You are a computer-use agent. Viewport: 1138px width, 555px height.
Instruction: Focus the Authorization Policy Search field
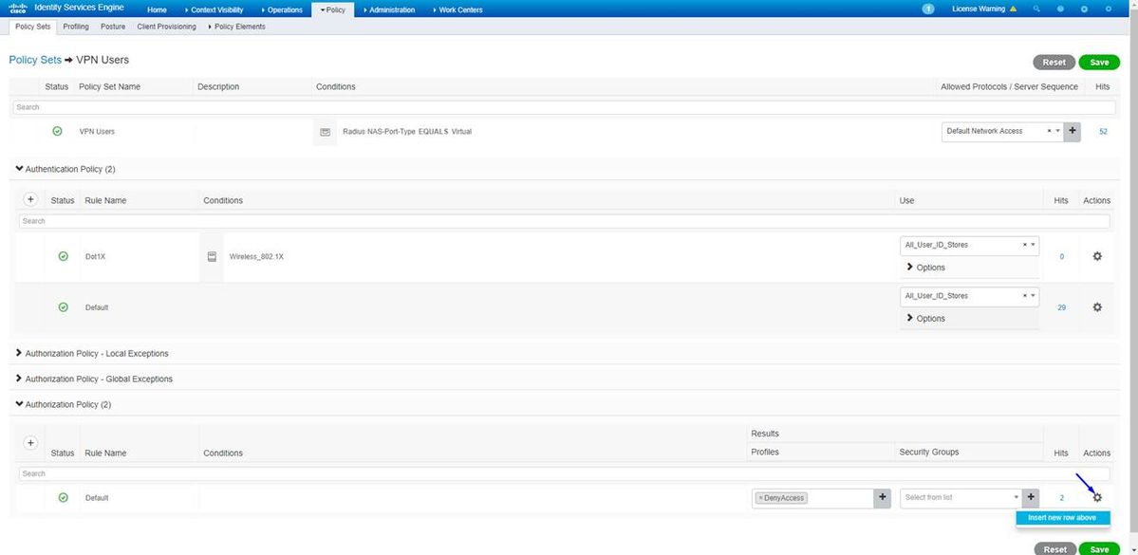point(564,473)
